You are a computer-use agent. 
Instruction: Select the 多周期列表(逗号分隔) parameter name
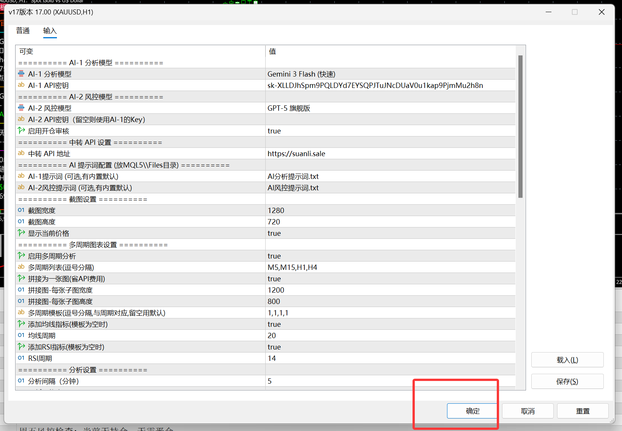click(61, 267)
